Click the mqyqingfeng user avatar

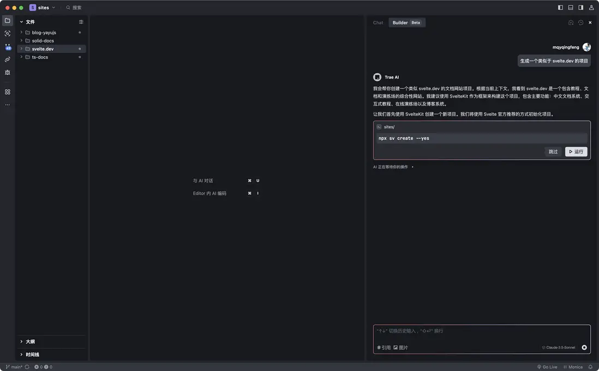tap(587, 47)
